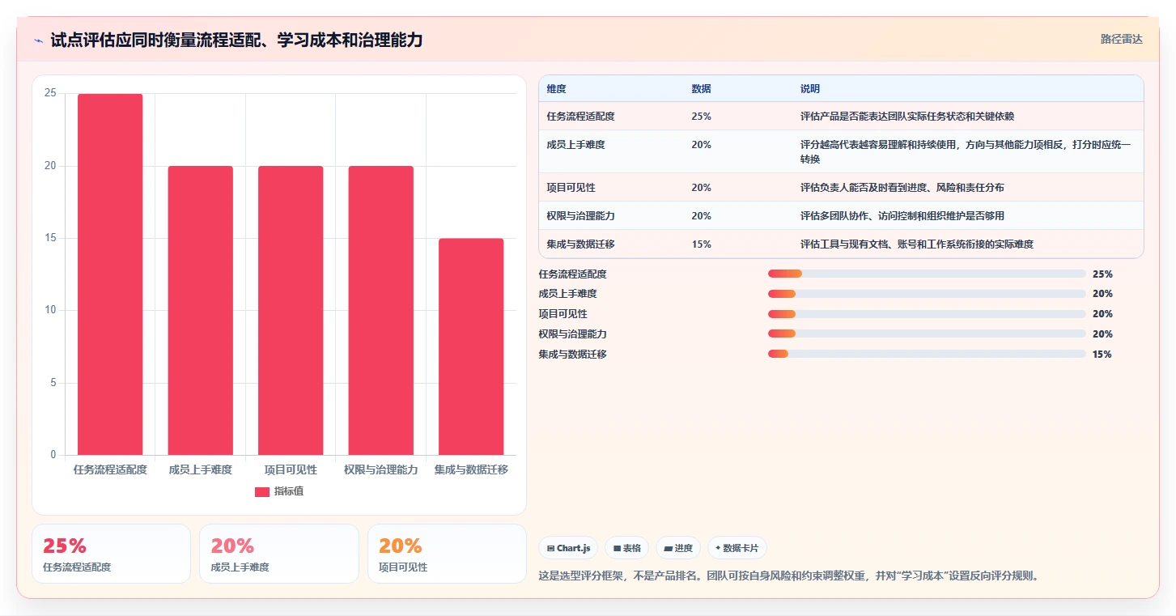This screenshot has height=616, width=1176.
Task: Click the 集成与数据迁移 bar in the chart
Action: coord(471,346)
